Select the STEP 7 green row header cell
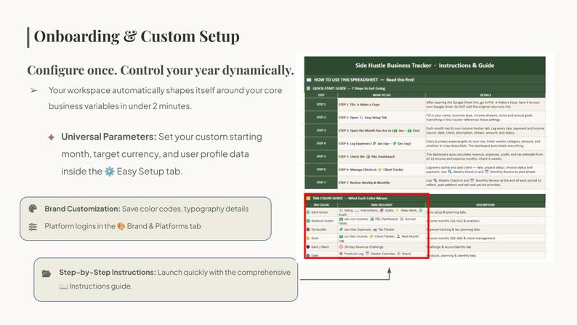 [321, 182]
